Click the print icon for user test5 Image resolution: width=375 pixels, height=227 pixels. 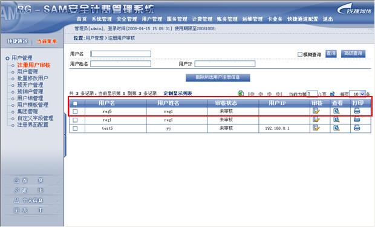[357, 128]
